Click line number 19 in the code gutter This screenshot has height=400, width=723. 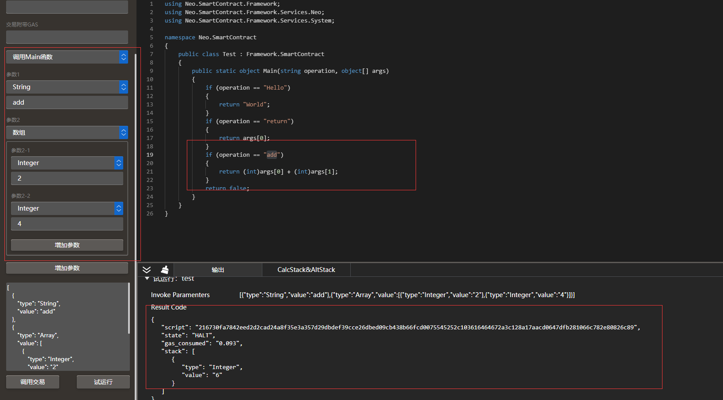pyautogui.click(x=150, y=155)
